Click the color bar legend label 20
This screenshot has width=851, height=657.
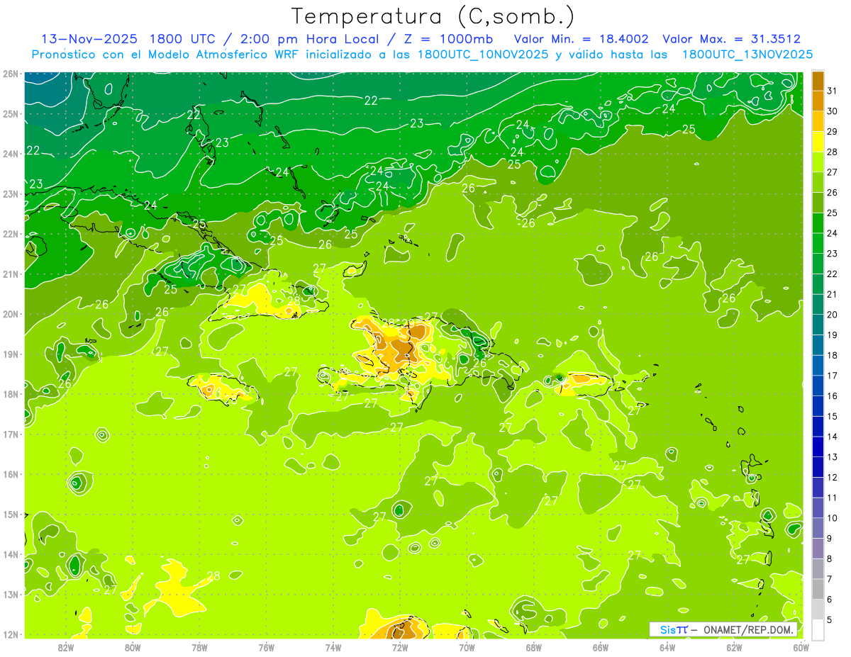[x=833, y=315]
